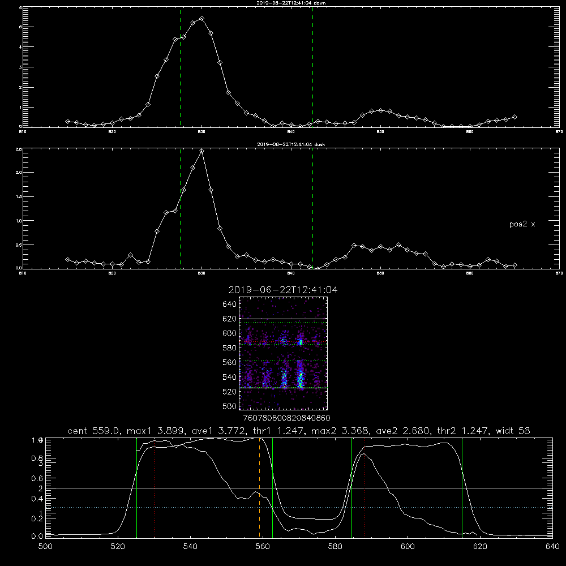566x566 pixels.
Task: Click the red dotted peak line near 530 in profile plot
Action: 155,488
